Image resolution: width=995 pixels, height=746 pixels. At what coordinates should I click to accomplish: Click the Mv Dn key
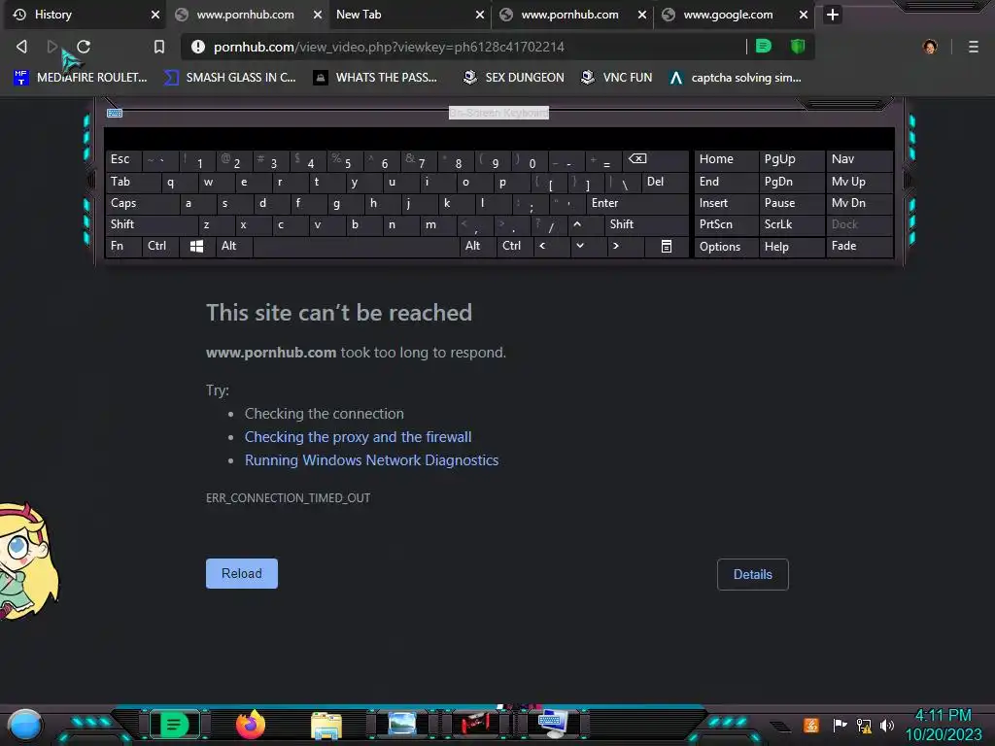coord(859,203)
